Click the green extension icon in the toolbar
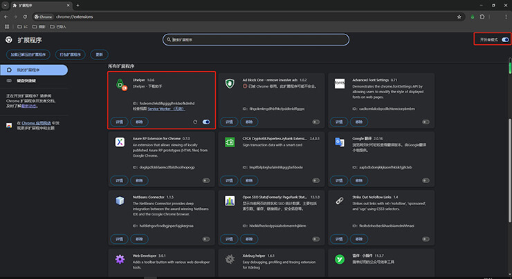 coord(472,17)
